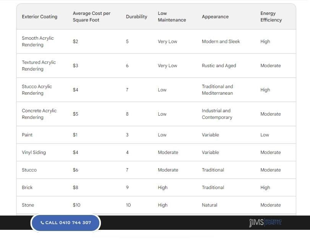Click the Rustic and Aged appearance cell
The width and height of the screenshot is (310, 239).
[x=219, y=66]
